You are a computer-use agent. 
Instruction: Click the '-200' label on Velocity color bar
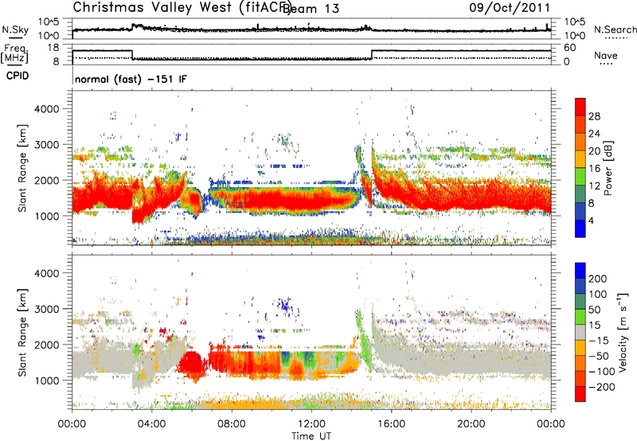click(602, 387)
